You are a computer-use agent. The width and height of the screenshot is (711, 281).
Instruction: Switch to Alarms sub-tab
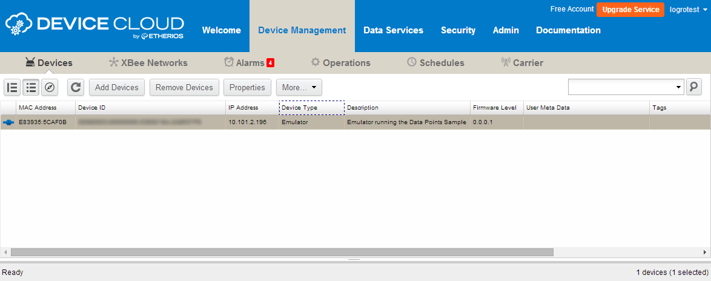(x=245, y=63)
